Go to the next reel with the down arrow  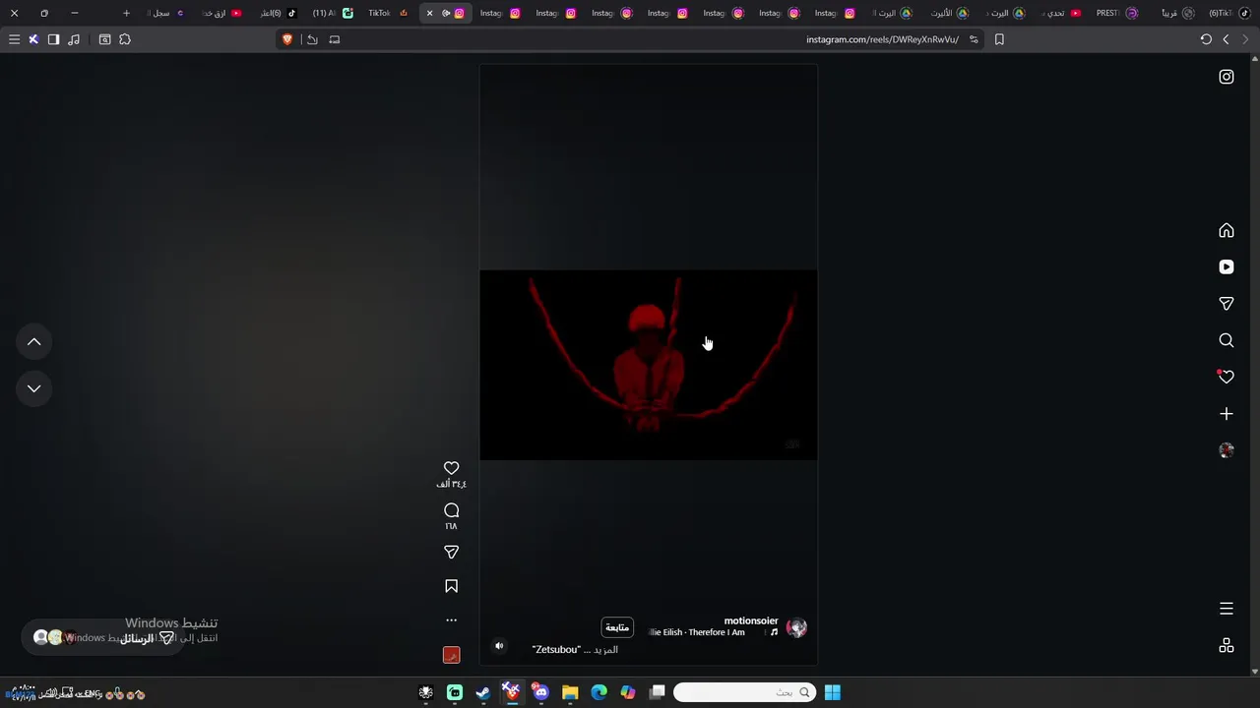[34, 388]
